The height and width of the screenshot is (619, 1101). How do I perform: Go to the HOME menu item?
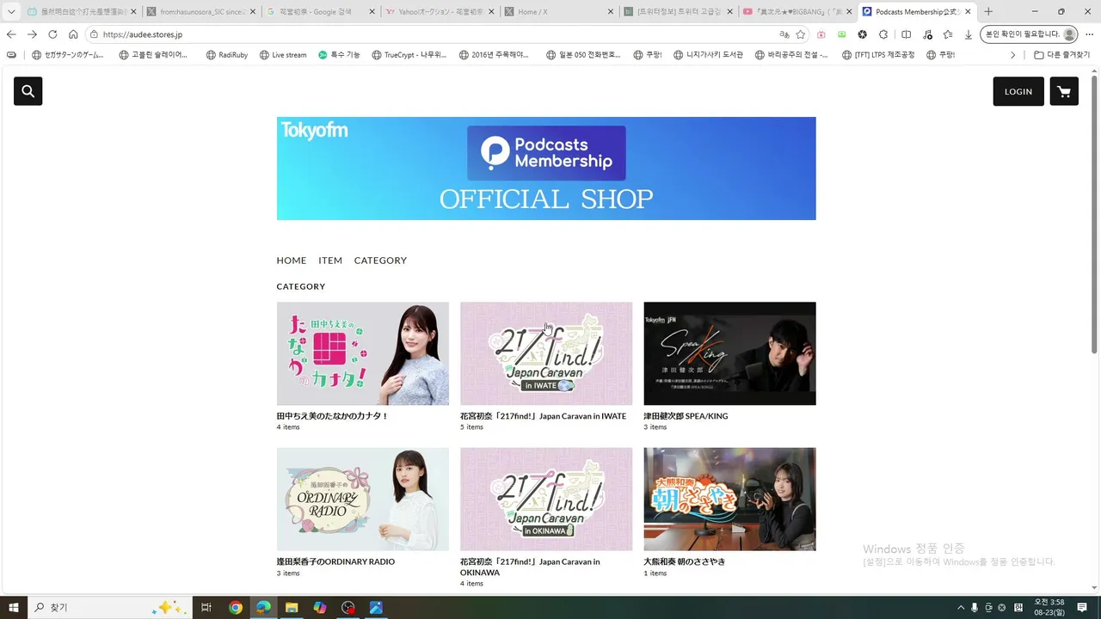pyautogui.click(x=292, y=260)
